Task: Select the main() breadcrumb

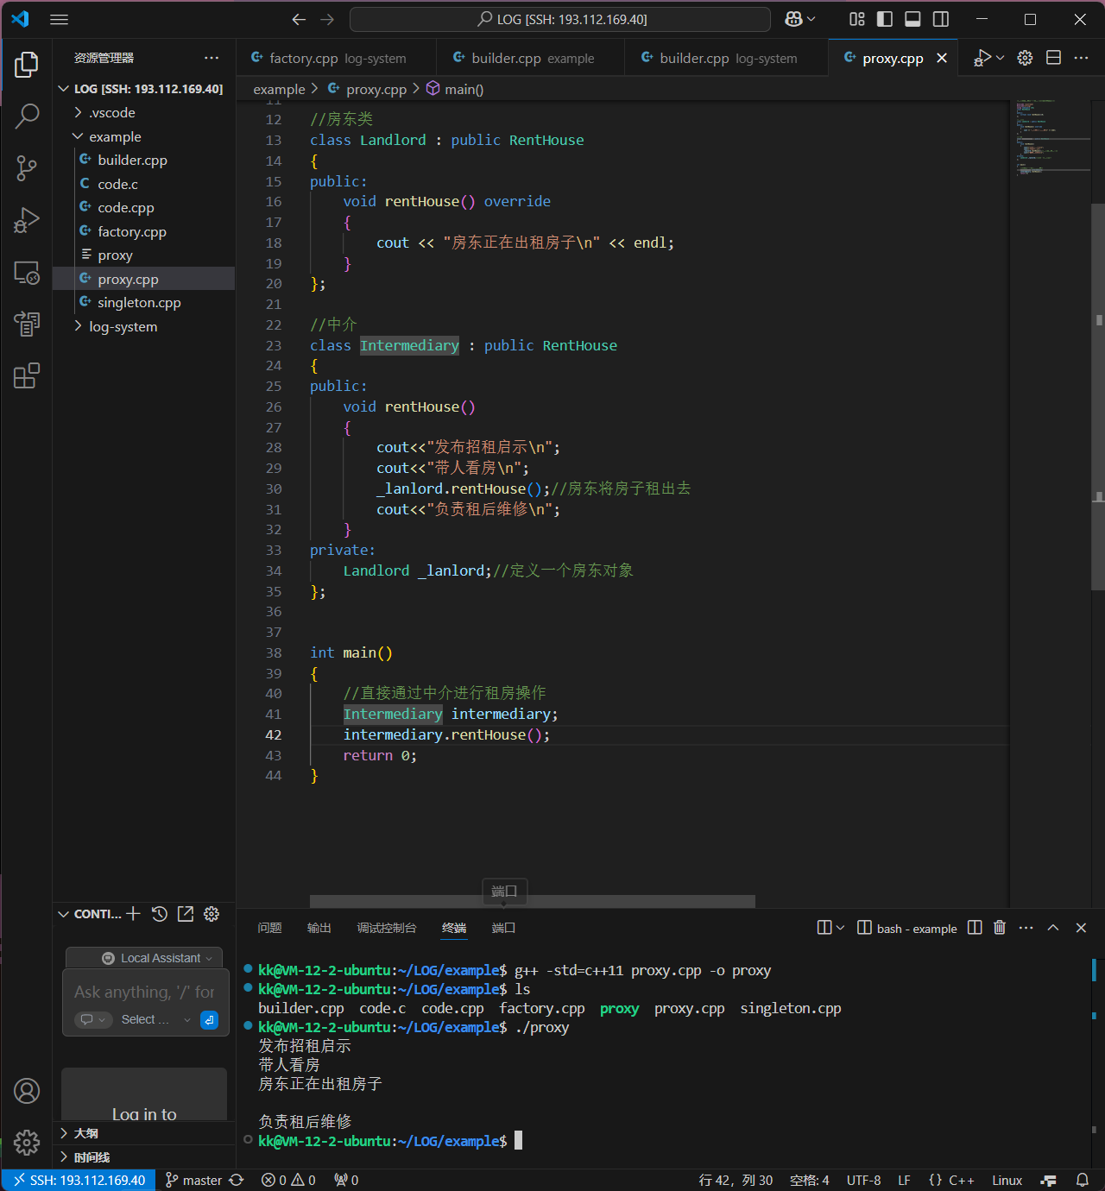Action: pyautogui.click(x=455, y=90)
